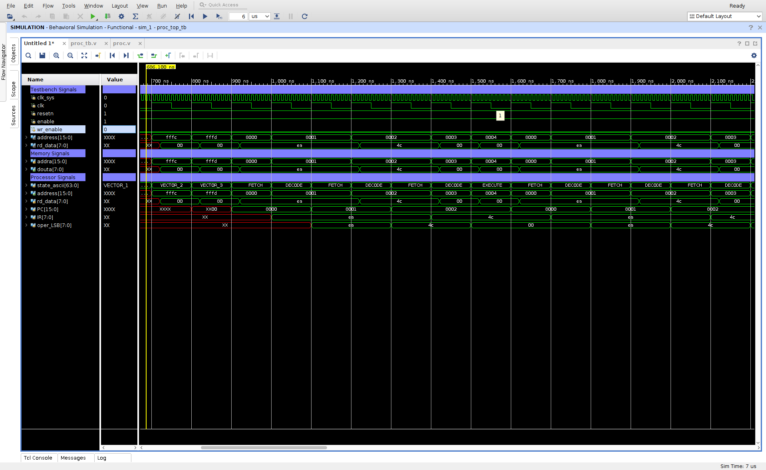The image size is (766, 470).
Task: Click the Relaunch Simulation icon
Action: pos(305,16)
